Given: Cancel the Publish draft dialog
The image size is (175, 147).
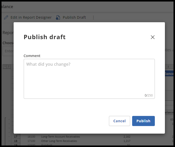Looking at the screenshot, I should 119,121.
